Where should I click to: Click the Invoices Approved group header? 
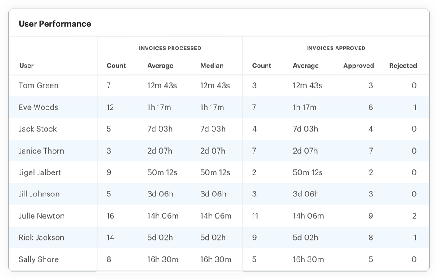(x=335, y=48)
